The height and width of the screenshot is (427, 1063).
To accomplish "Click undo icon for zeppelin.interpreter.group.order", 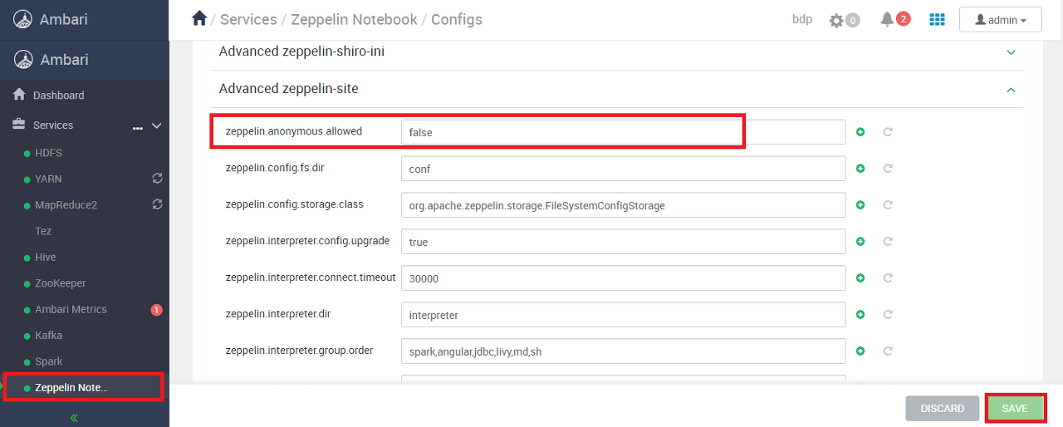I will point(888,351).
